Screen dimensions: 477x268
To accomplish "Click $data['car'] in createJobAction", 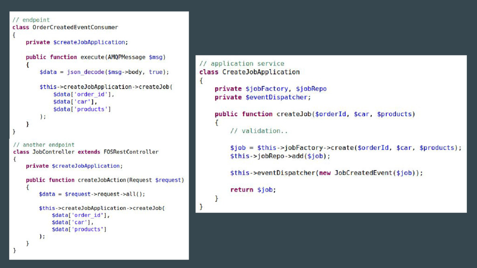I will [73, 222].
